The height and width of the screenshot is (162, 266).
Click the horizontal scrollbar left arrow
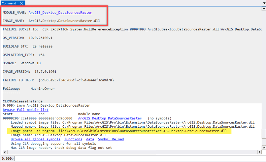tap(5, 152)
